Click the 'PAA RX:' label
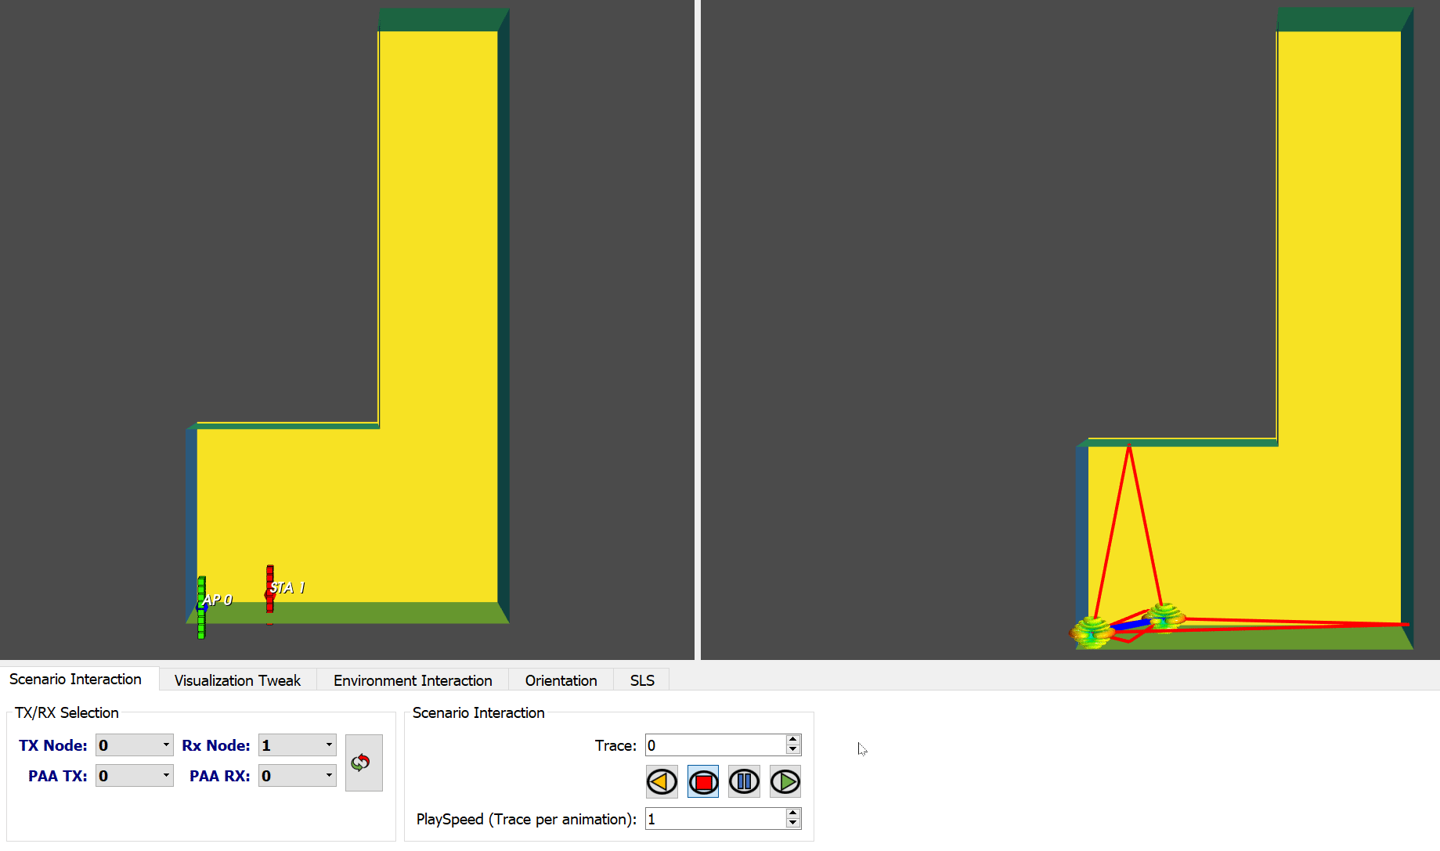 pyautogui.click(x=220, y=776)
